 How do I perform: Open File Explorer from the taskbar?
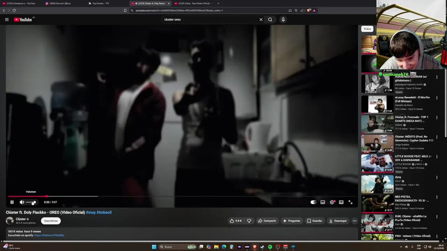click(216, 247)
